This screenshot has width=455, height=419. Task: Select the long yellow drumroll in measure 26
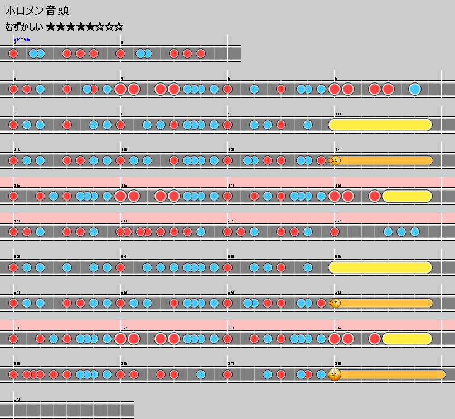pyautogui.click(x=380, y=267)
